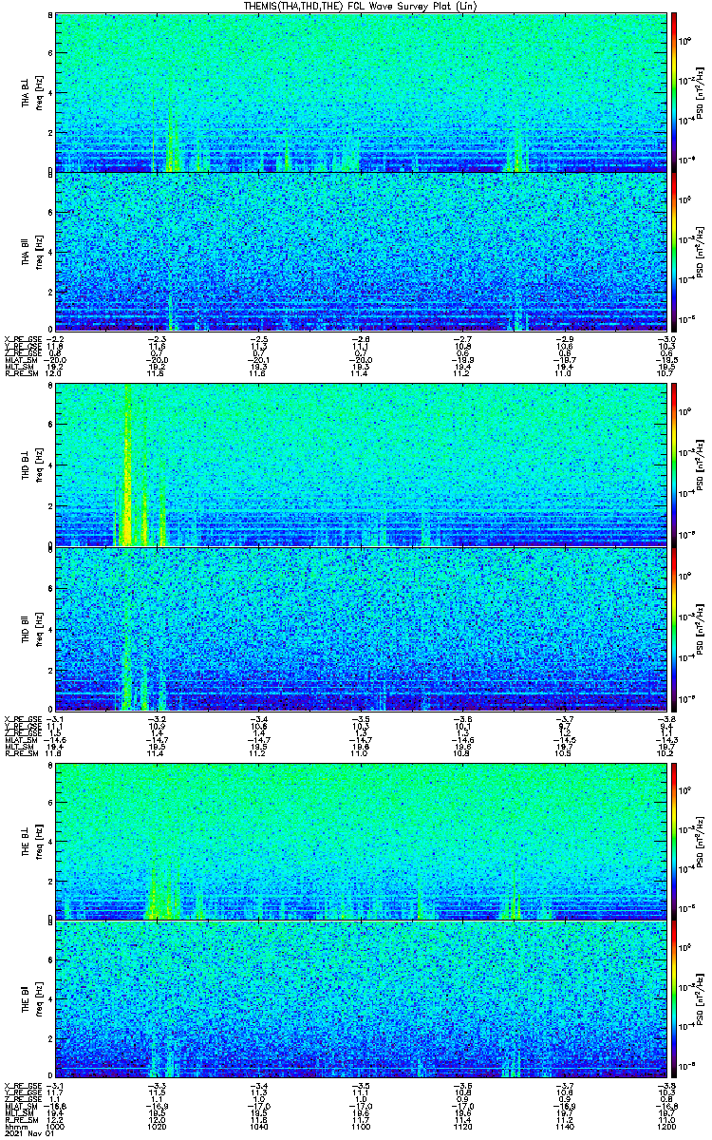The height and width of the screenshot is (1140, 712).
Task: Click the THD B-parallel PSD color bar
Action: click(x=675, y=629)
